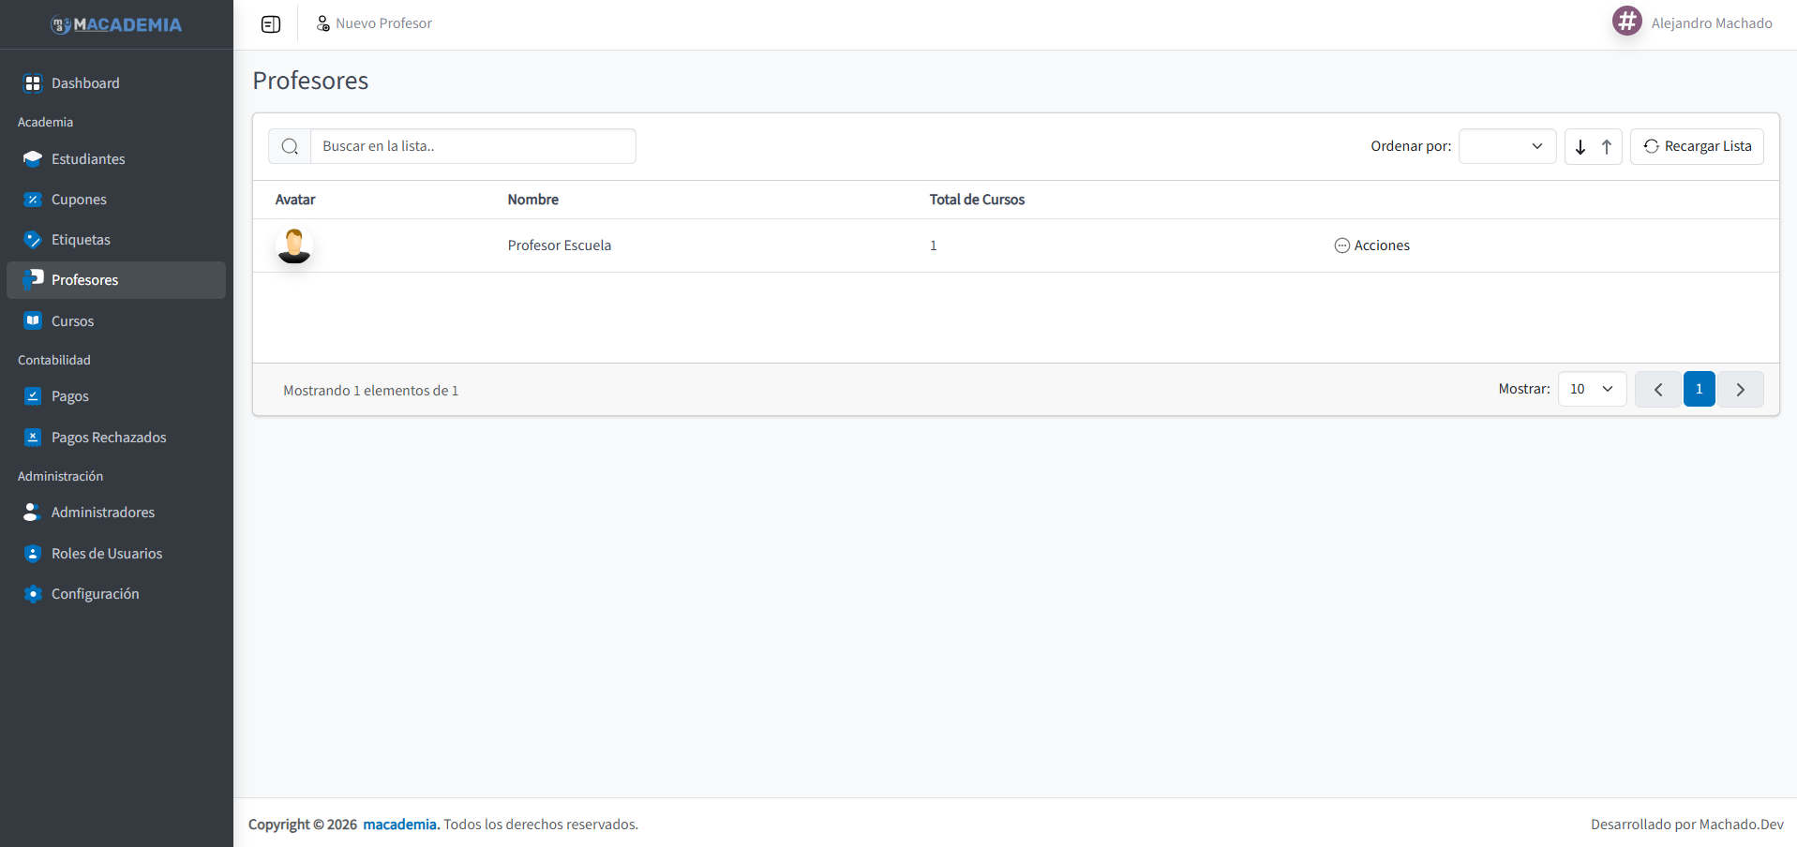Screen dimensions: 1797x847
Task: Click the Recargar Lista button
Action: coord(1697,146)
